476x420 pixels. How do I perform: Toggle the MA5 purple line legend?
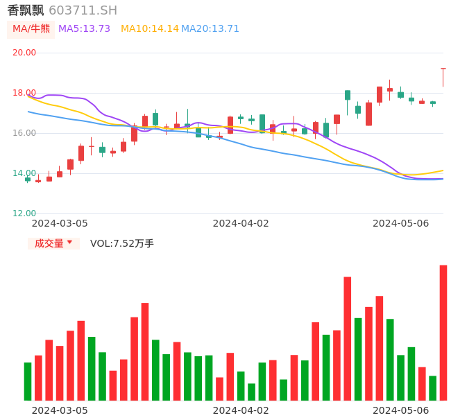[84, 29]
